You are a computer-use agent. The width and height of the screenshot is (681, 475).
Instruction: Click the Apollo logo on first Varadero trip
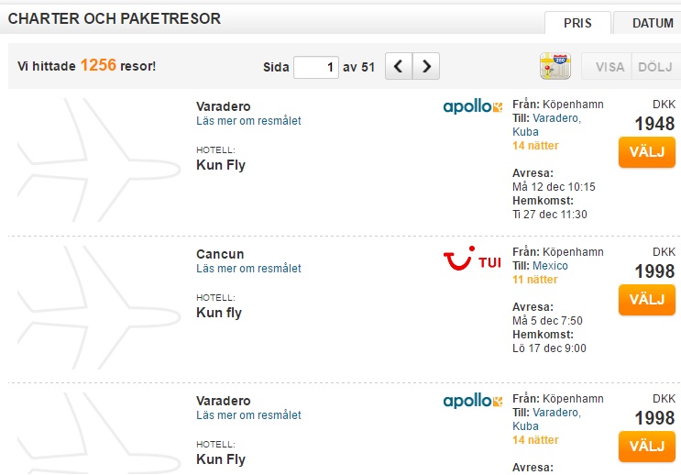click(473, 106)
